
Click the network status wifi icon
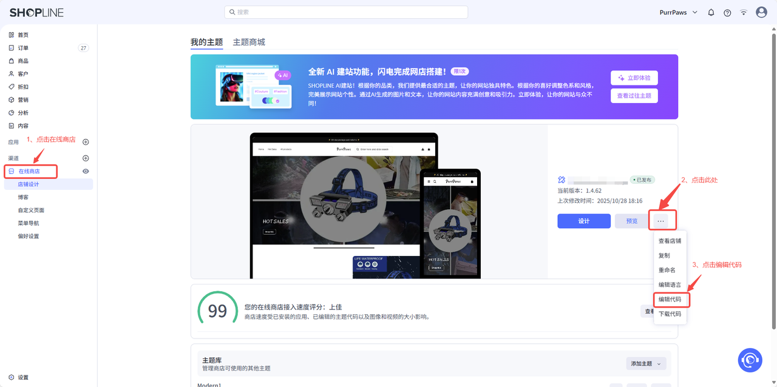[x=744, y=13]
